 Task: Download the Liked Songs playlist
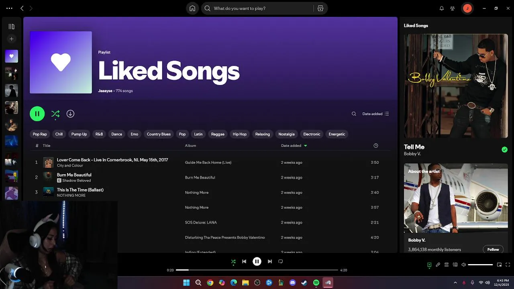click(x=70, y=114)
